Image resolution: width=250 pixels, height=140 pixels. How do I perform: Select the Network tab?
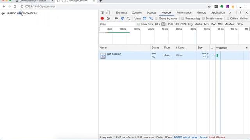pos(166,12)
